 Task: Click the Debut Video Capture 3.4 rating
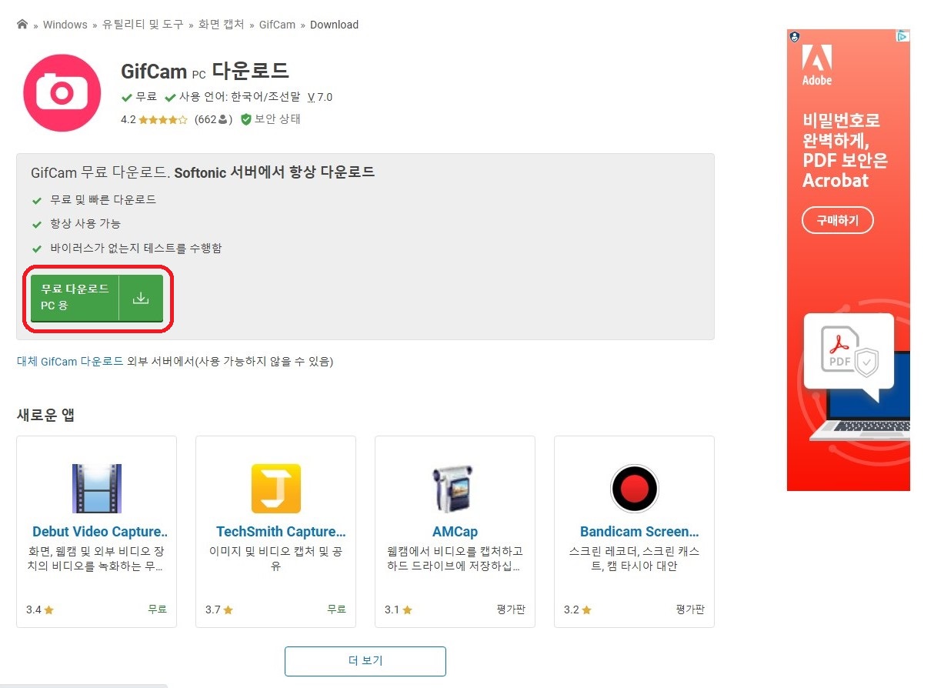coord(40,610)
